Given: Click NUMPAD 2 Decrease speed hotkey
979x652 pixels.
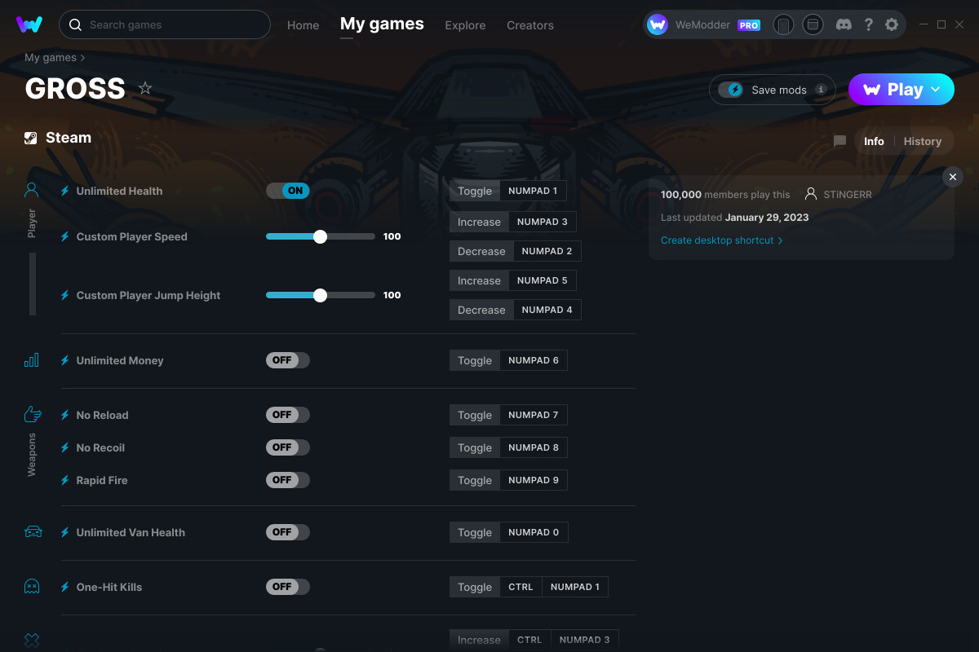Looking at the screenshot, I should pos(547,251).
